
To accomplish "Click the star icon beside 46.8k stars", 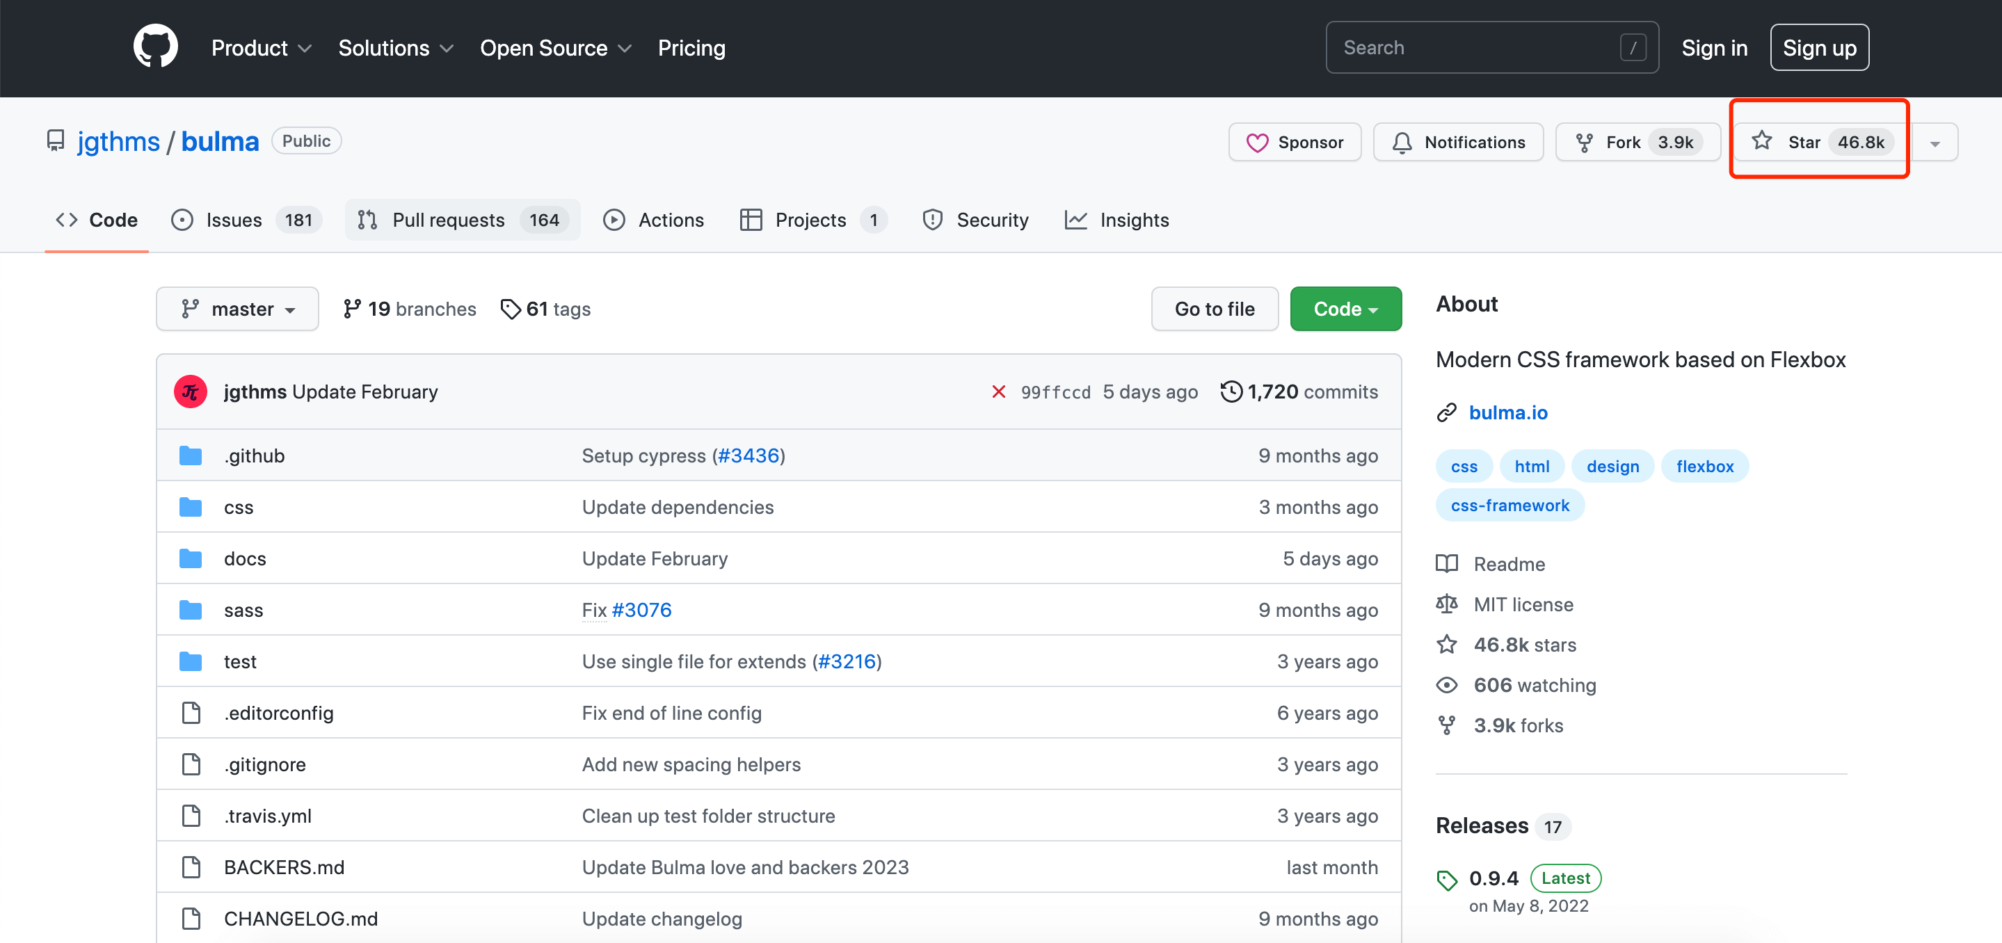I will 1446,644.
